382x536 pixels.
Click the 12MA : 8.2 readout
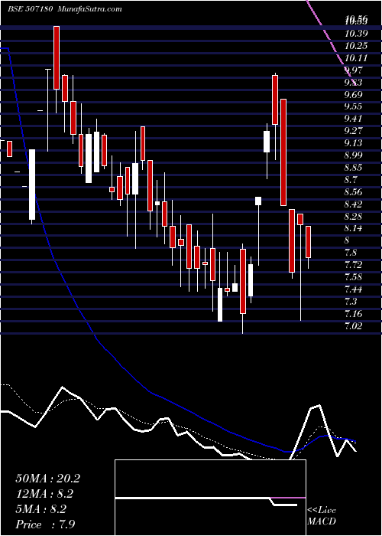coord(44,494)
